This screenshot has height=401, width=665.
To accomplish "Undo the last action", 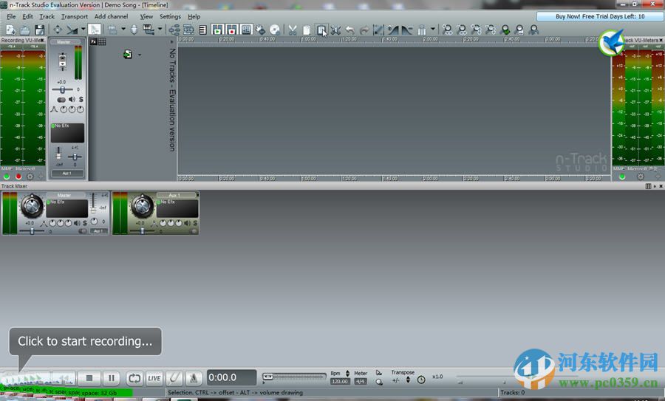I will (x=350, y=30).
